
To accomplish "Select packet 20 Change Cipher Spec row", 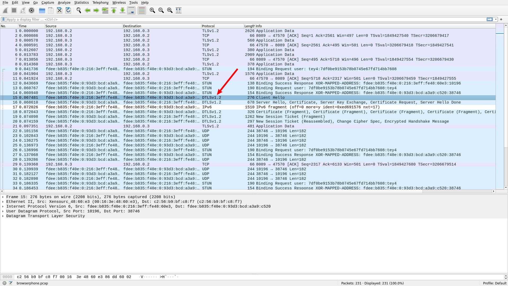I will tap(248, 122).
